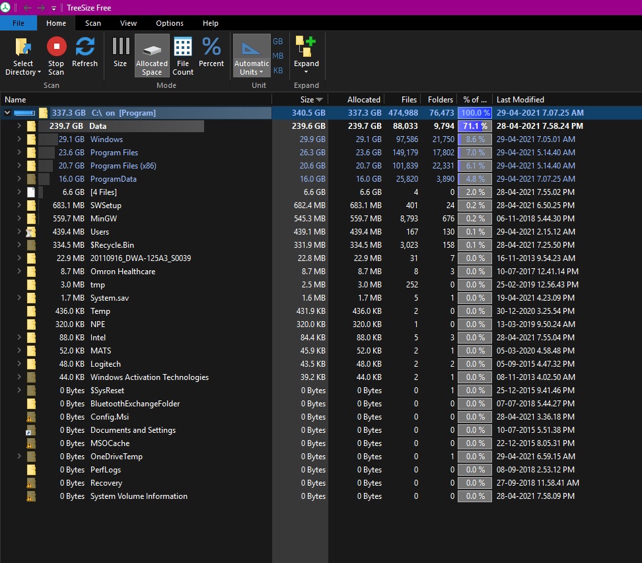Open the File menu
Screen dimensions: 642x563
[18, 23]
